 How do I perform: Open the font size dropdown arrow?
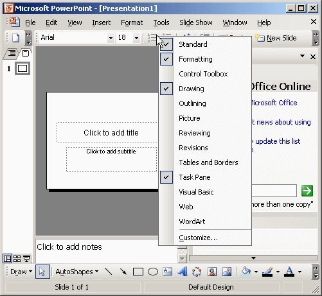tap(136, 38)
